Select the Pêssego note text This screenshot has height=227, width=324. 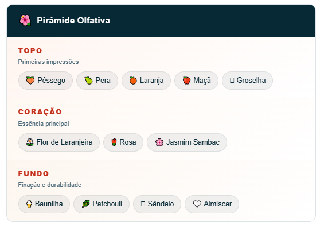point(51,80)
